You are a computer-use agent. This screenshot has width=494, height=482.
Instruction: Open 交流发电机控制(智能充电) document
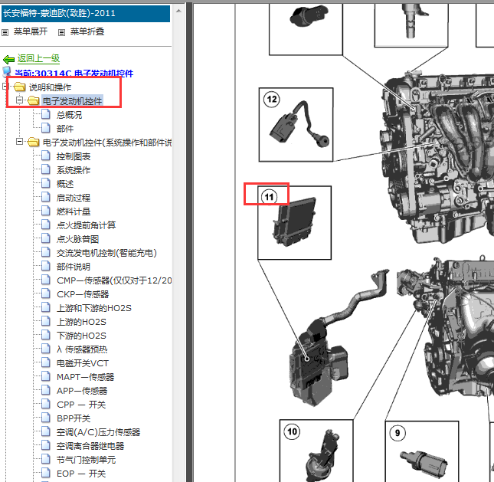click(106, 253)
